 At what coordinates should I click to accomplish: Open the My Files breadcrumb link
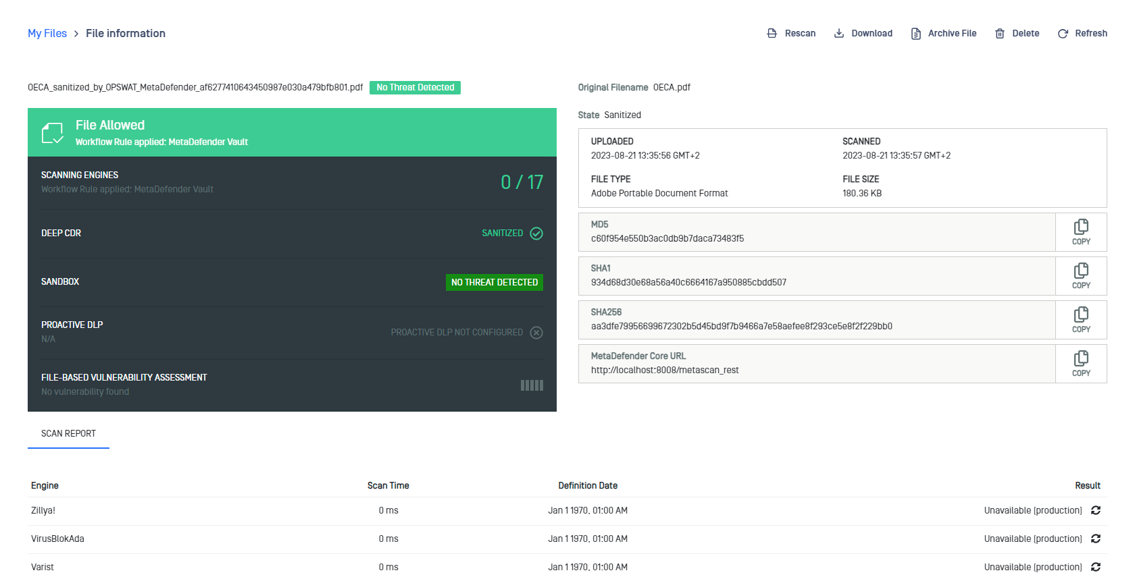(x=47, y=33)
